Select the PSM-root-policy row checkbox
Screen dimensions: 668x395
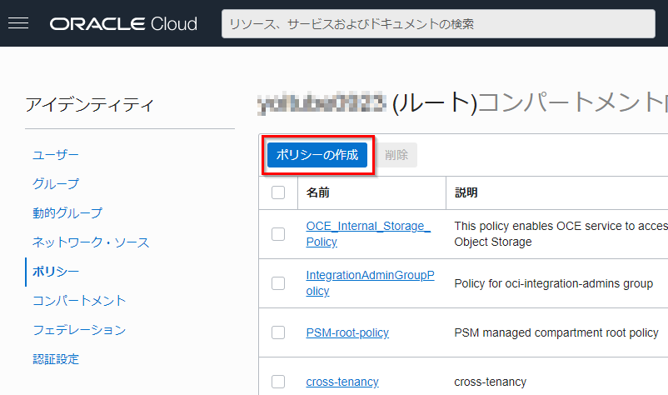[278, 332]
